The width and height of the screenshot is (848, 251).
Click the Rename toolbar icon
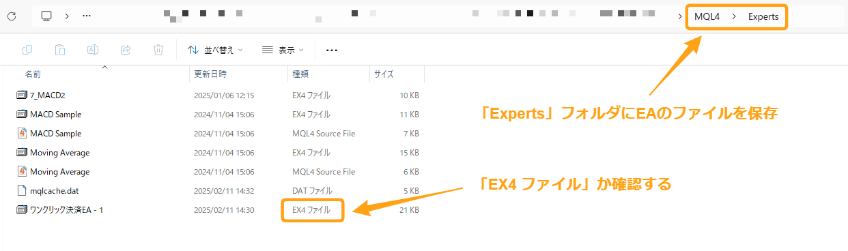[93, 50]
